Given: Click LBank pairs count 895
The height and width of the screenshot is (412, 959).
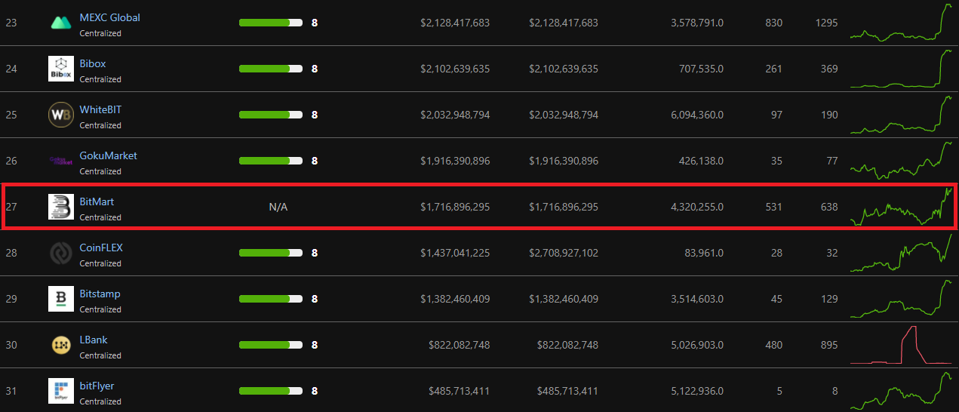Looking at the screenshot, I should click(829, 345).
